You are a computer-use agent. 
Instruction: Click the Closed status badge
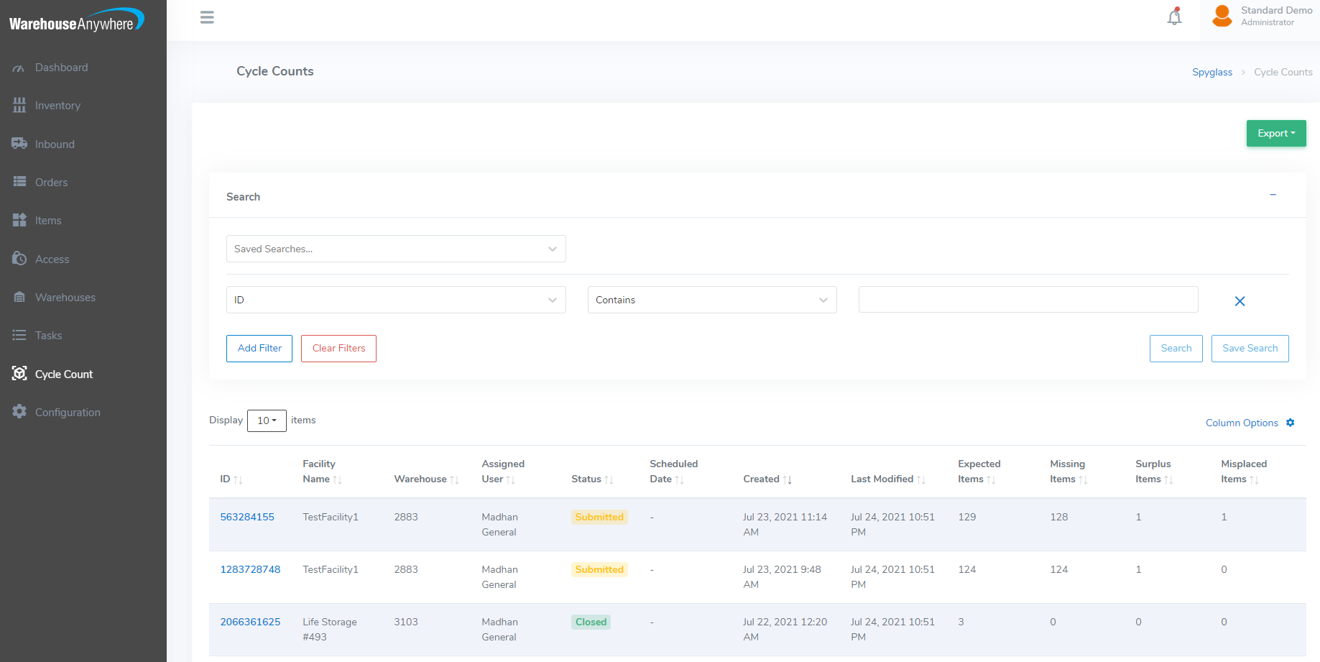click(591, 622)
